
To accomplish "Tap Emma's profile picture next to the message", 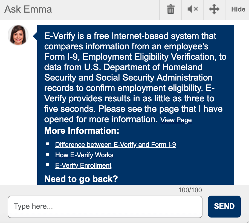I will 18,35.
